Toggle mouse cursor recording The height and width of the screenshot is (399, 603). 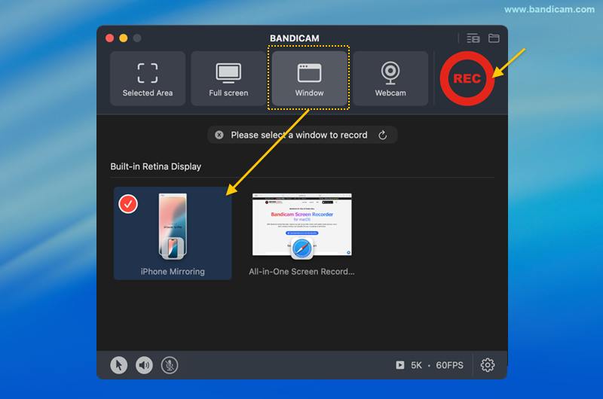[x=119, y=365]
